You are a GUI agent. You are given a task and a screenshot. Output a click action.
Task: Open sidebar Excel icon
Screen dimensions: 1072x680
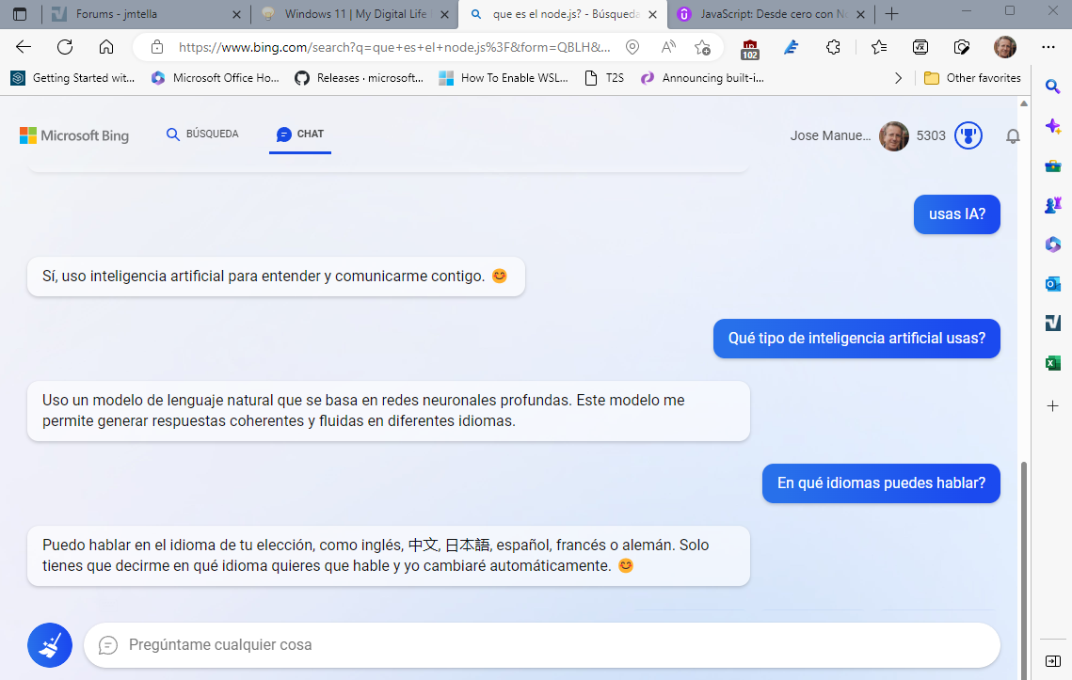[1053, 363]
